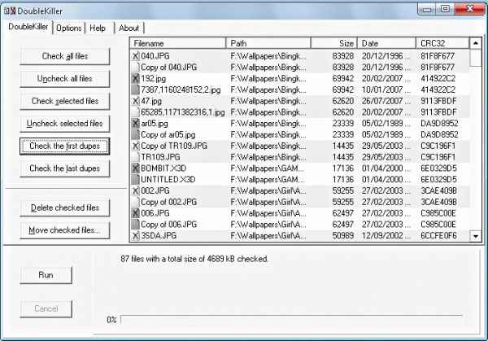Viewport: 488px width, 341px height.
Task: Start the scan with Run button
Action: (x=46, y=275)
